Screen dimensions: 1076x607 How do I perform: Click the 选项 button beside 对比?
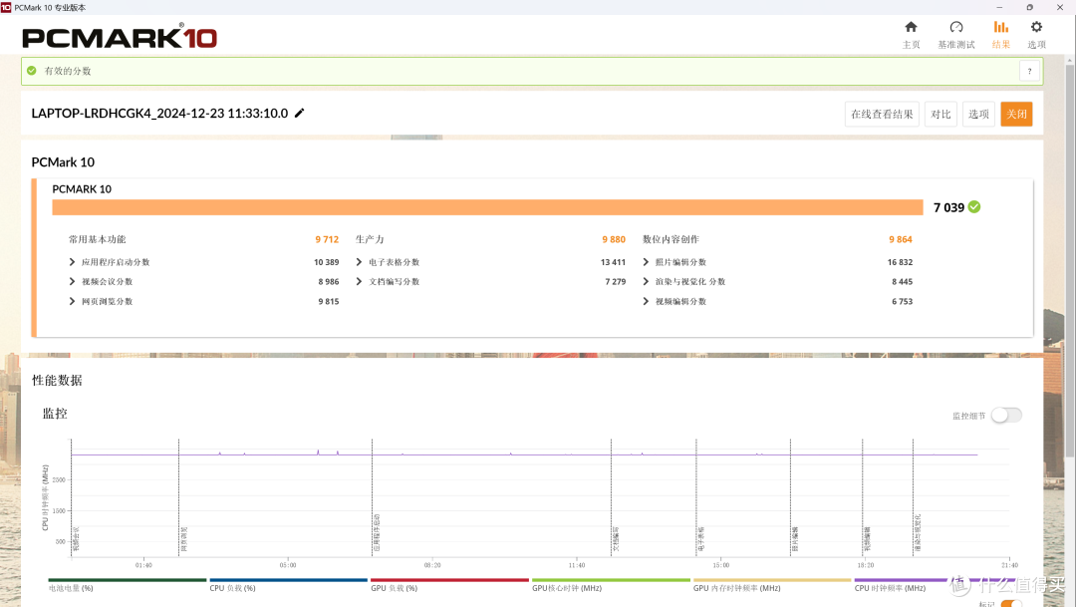coord(978,114)
